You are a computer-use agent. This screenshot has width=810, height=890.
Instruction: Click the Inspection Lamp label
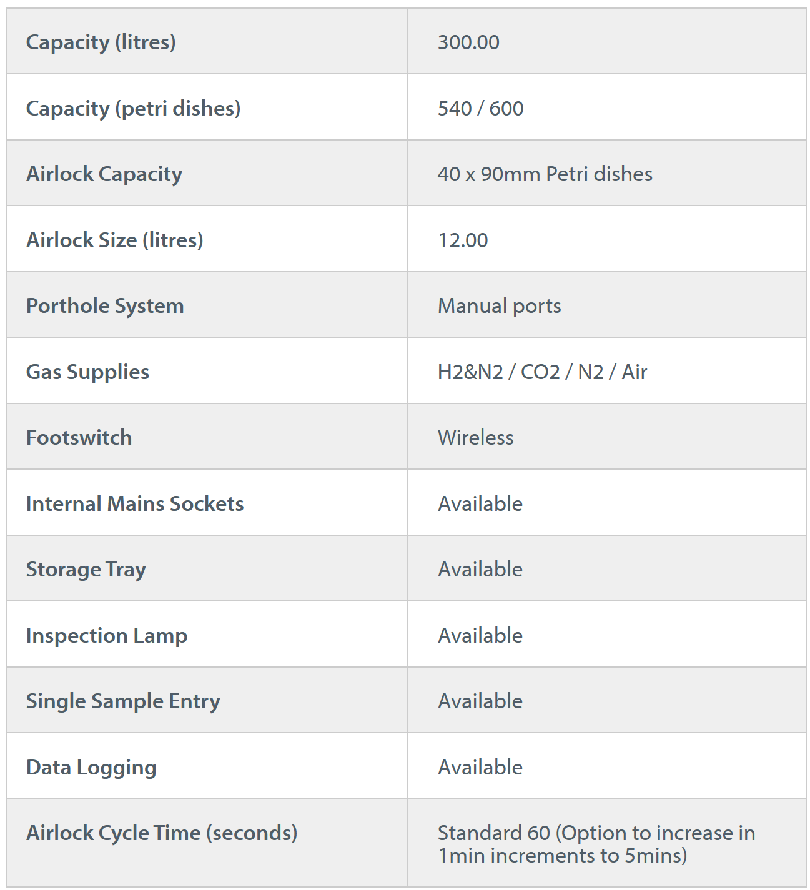[107, 636]
